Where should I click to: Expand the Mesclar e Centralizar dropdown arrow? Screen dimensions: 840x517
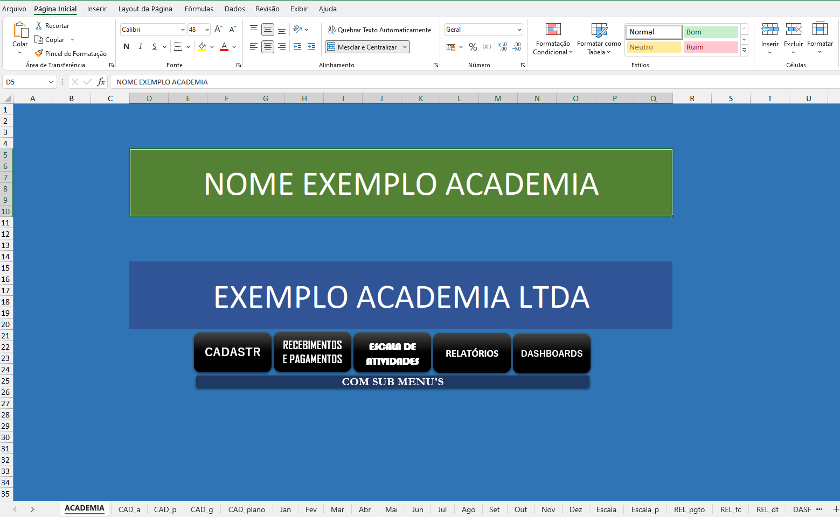405,47
